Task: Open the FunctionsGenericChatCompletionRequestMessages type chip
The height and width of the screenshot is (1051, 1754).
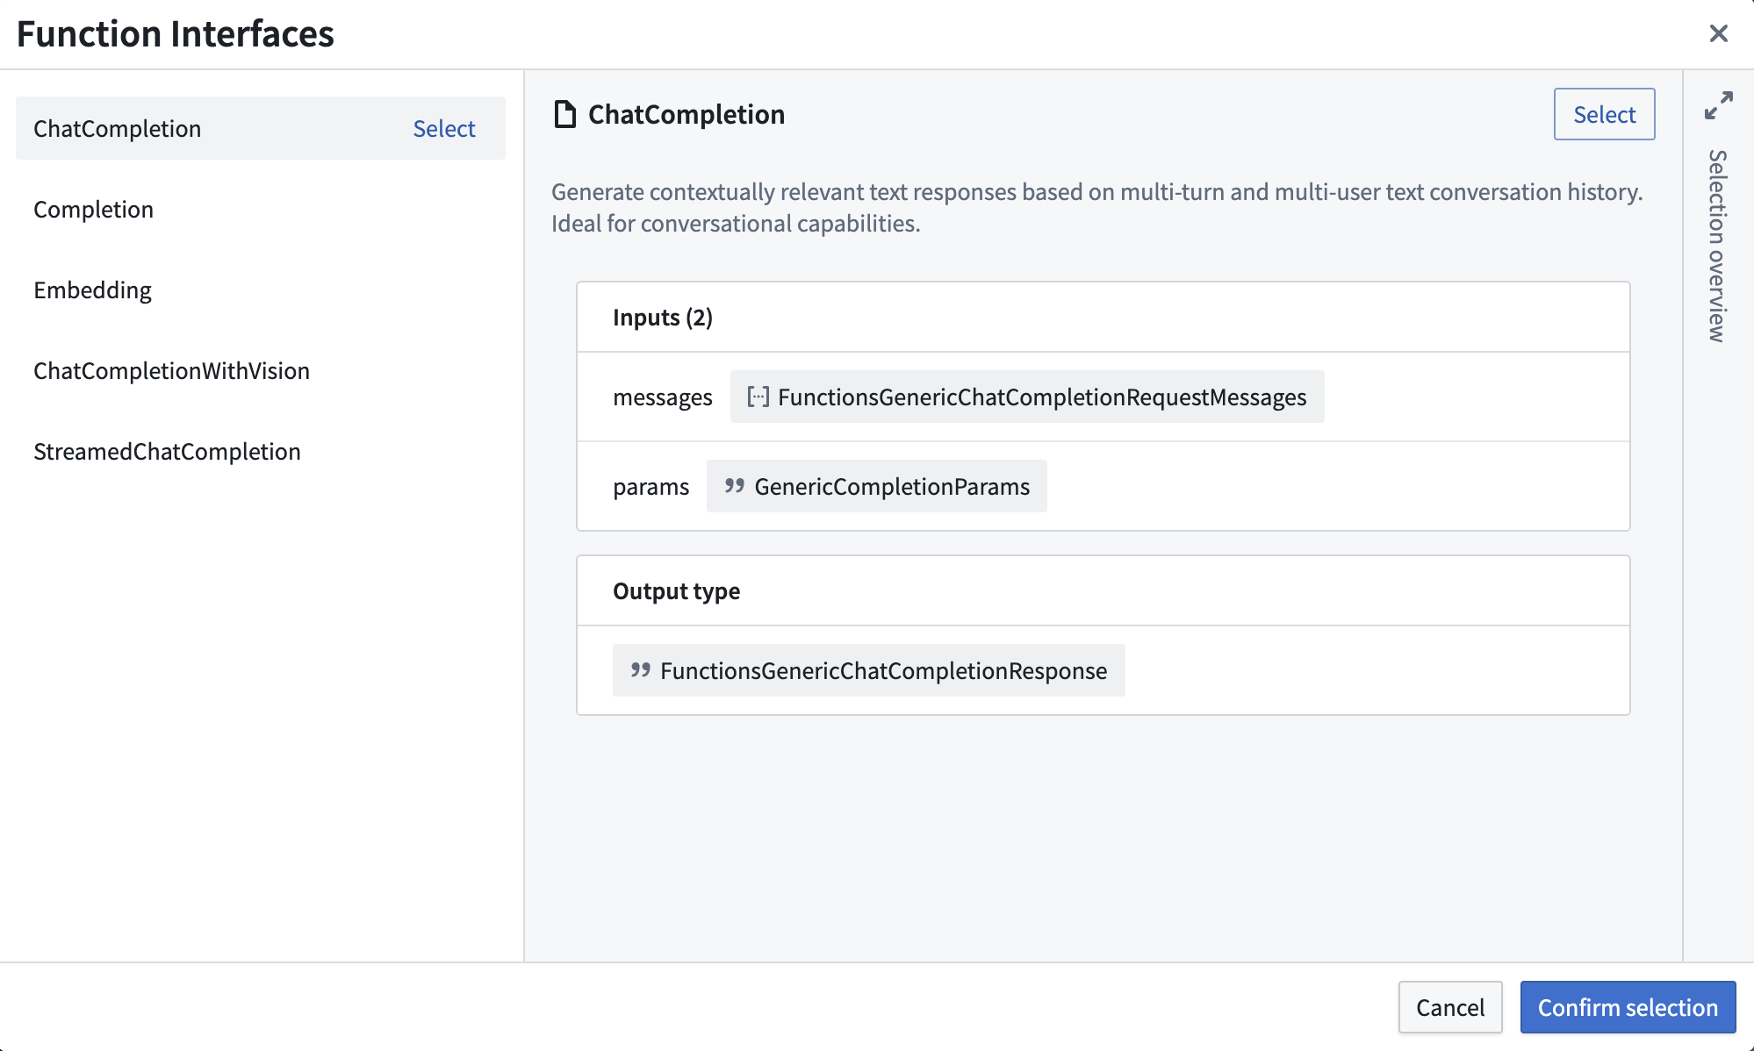Action: tap(1027, 397)
